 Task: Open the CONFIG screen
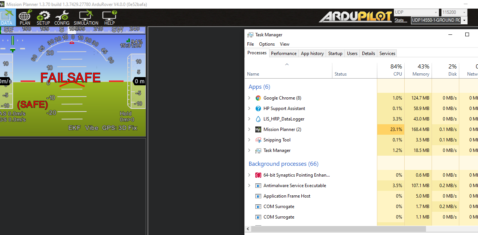[x=62, y=18]
